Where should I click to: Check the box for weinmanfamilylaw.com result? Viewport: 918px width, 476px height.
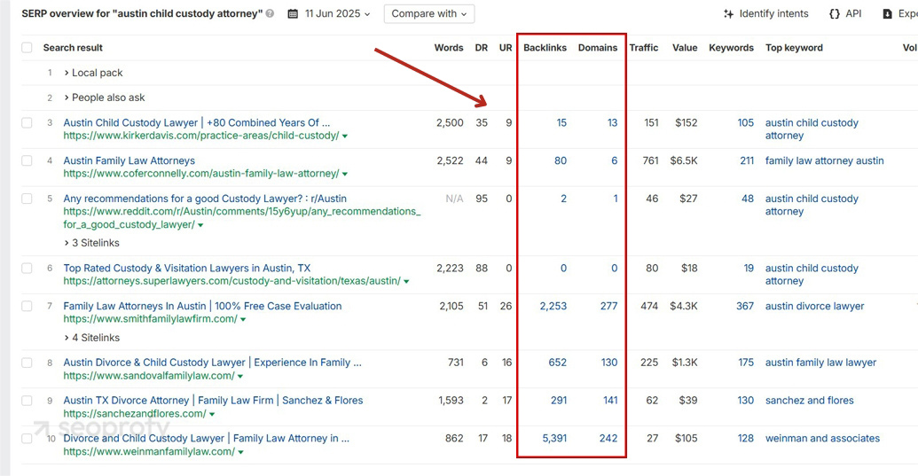coord(27,438)
